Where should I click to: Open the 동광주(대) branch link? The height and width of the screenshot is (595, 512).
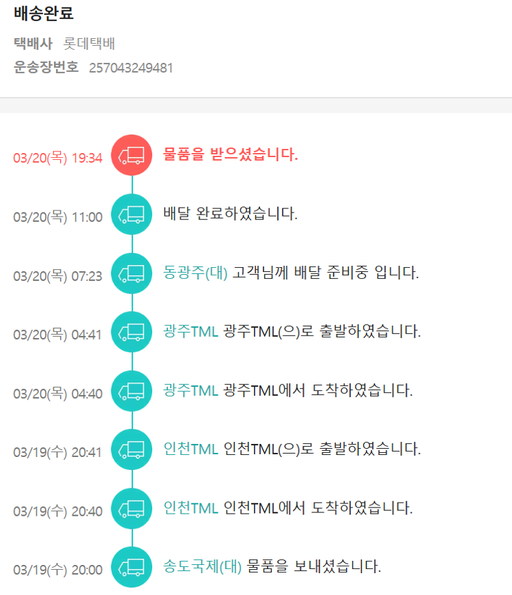tap(196, 273)
